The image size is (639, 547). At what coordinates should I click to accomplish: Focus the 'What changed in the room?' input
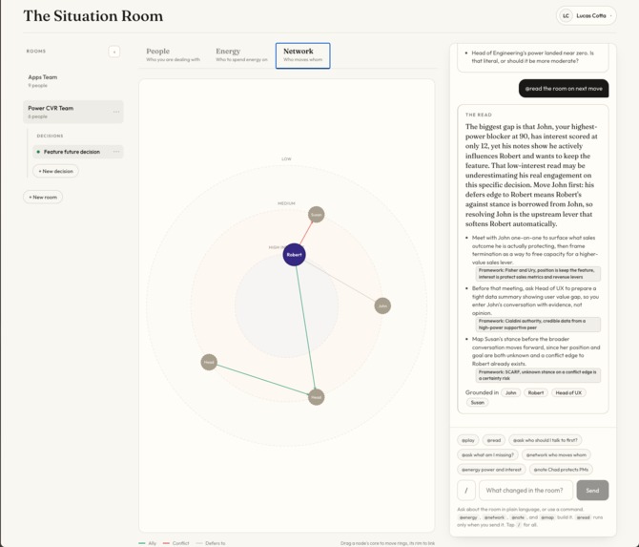tap(526, 491)
